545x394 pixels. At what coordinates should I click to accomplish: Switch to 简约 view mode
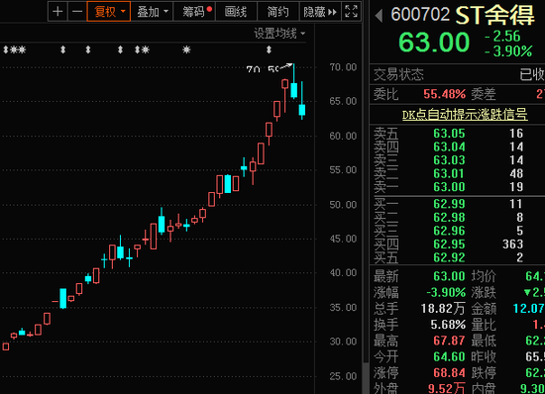tap(278, 12)
